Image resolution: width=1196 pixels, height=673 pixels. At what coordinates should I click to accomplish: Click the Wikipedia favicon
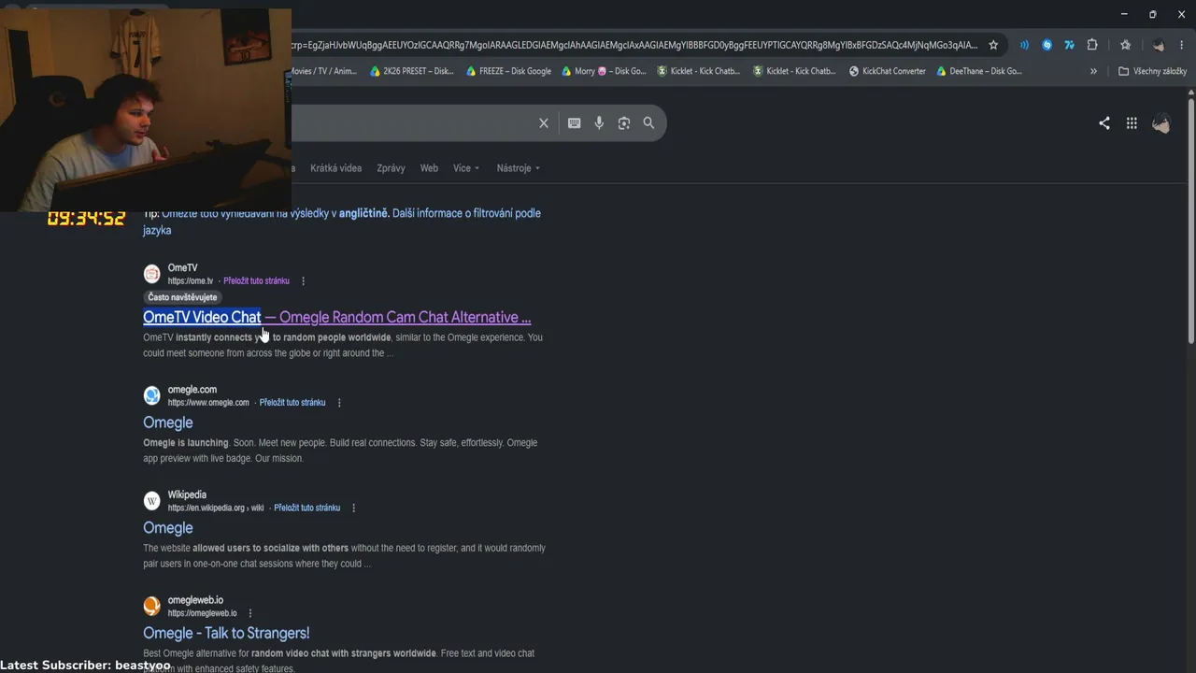(151, 501)
